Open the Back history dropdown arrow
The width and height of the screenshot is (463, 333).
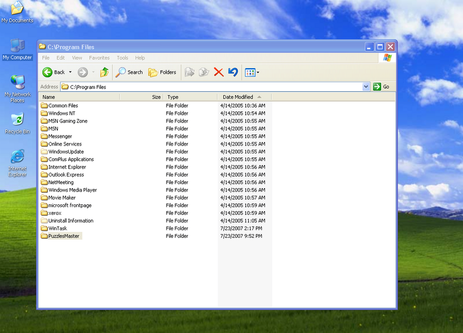pos(70,72)
